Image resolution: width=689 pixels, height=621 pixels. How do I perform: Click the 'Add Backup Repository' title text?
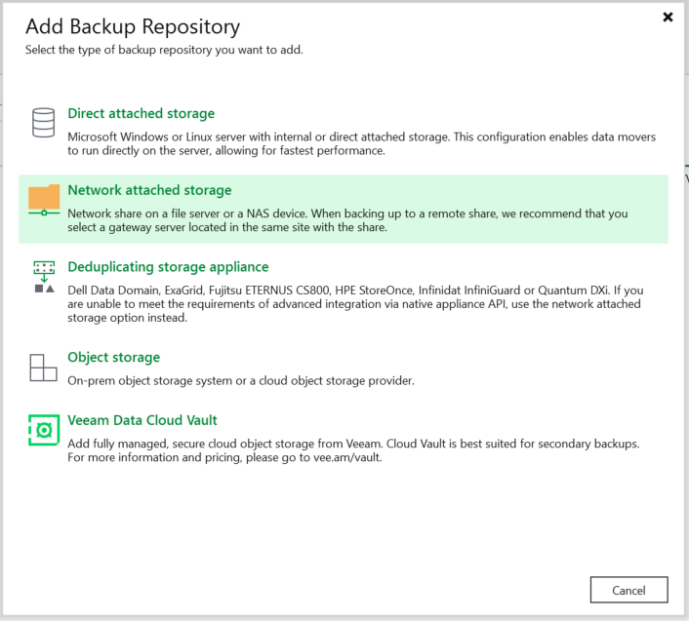pos(133,26)
